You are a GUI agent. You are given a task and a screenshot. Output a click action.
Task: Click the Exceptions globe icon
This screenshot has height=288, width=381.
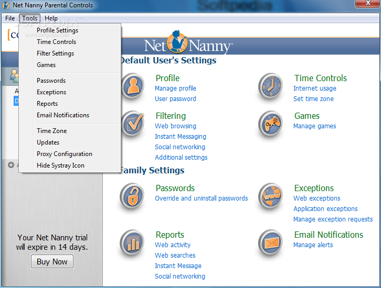270,196
